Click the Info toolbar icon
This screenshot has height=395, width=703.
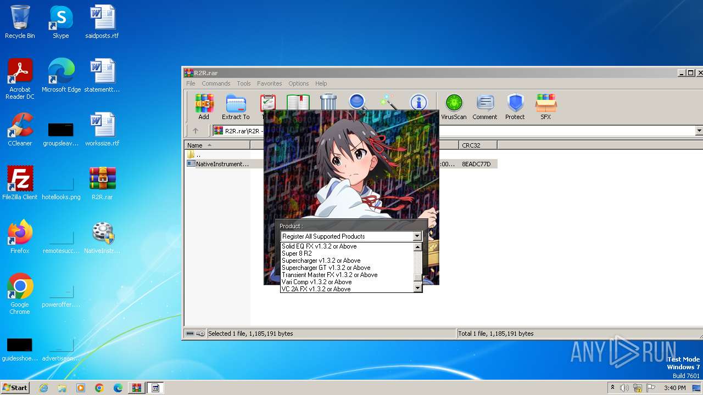click(419, 102)
